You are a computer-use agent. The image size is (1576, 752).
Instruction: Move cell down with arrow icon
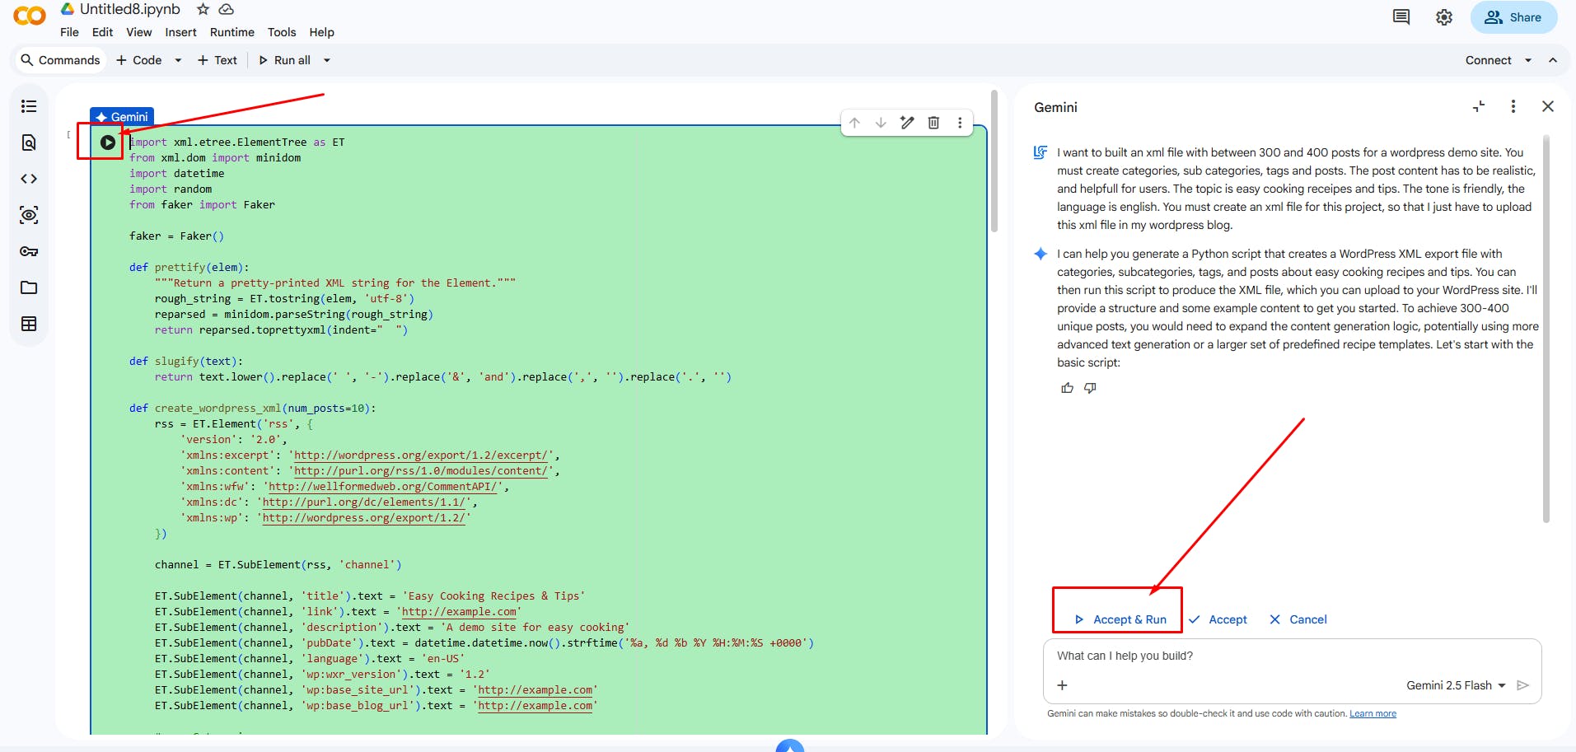click(881, 123)
